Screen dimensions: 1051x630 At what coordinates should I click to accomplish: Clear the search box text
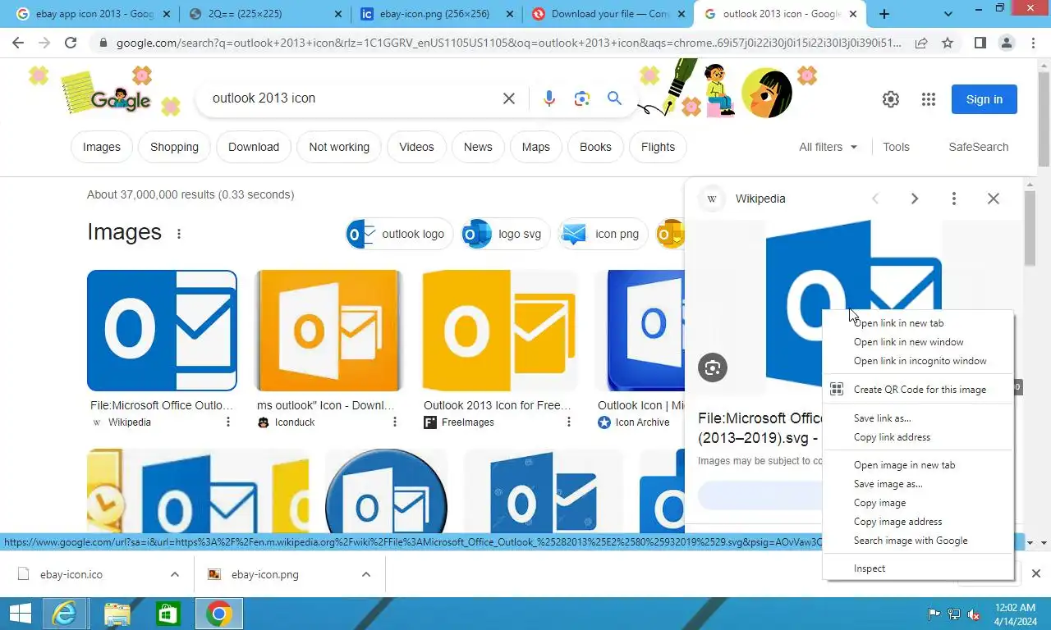pos(509,98)
